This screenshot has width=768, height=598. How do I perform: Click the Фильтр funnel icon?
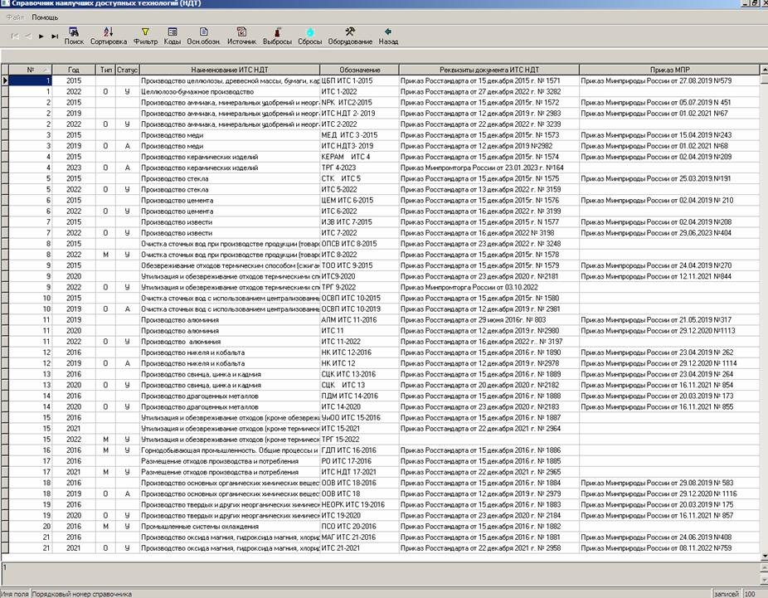point(144,35)
